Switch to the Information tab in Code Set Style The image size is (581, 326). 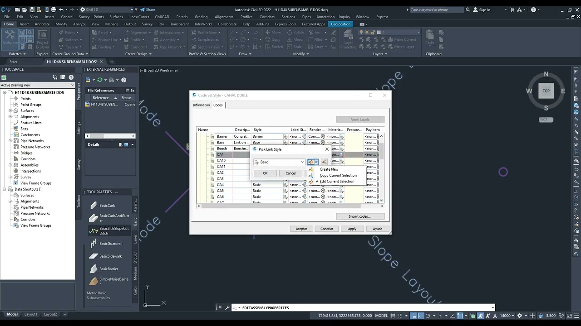(x=201, y=105)
